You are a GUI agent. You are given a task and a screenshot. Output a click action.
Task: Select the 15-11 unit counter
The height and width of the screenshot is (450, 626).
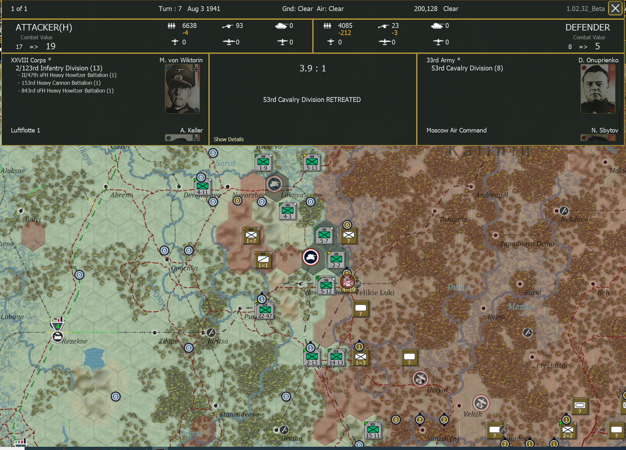pos(373,430)
